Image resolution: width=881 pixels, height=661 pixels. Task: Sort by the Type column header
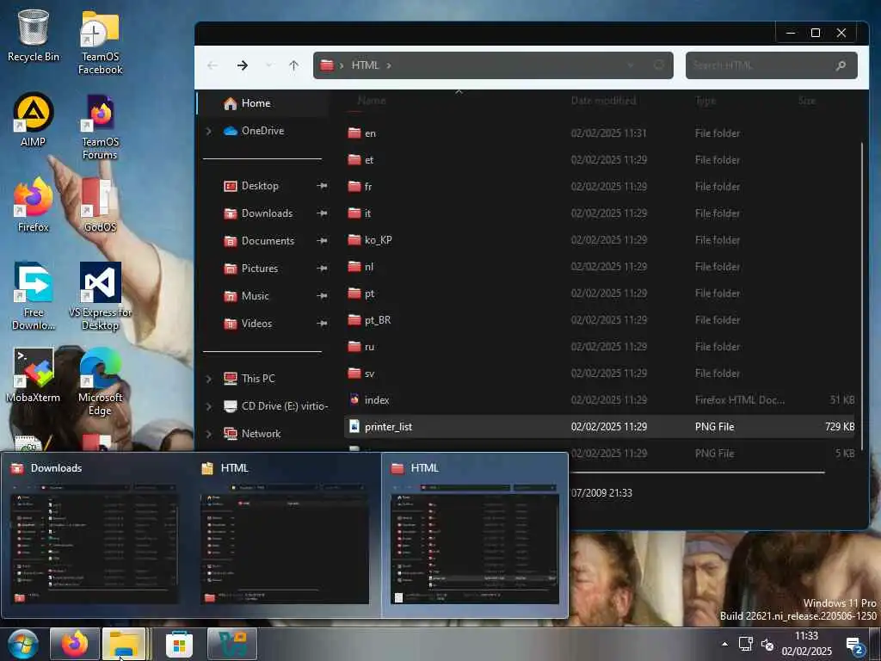(705, 101)
